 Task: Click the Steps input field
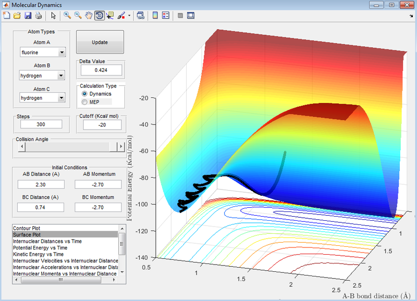[41, 124]
